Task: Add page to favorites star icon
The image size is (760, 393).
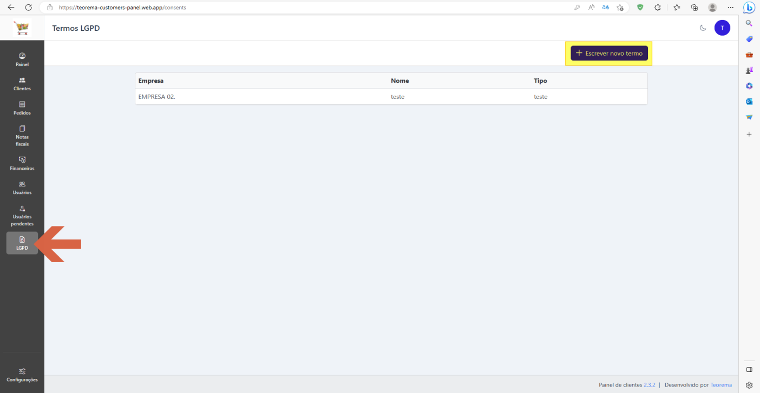Action: tap(620, 8)
